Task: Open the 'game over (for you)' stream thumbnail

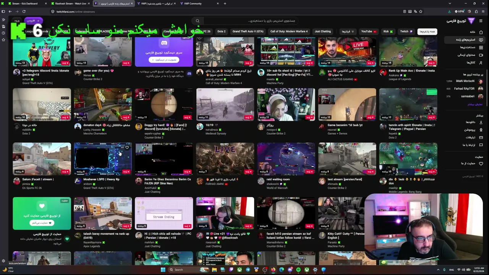Action: pos(103,52)
